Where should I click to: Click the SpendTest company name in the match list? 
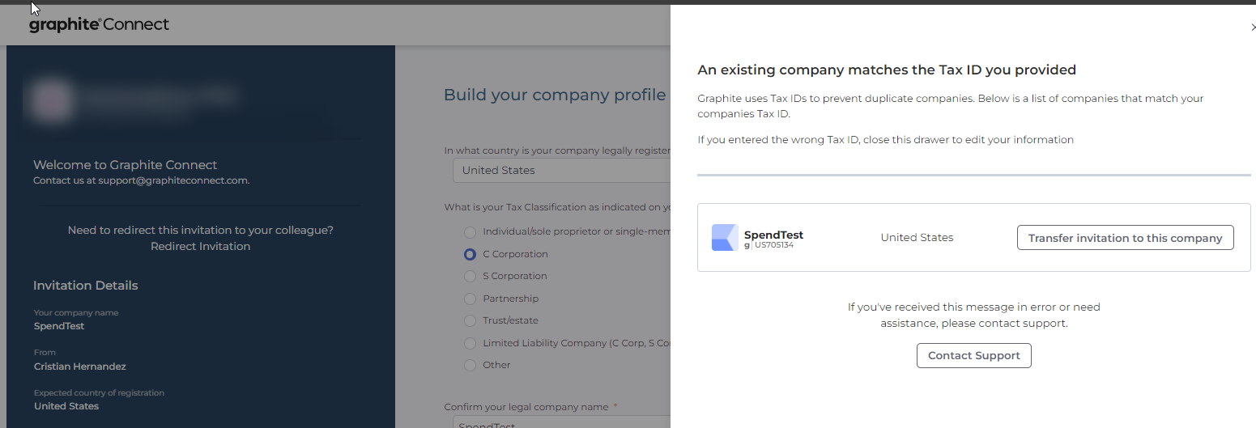click(x=773, y=235)
